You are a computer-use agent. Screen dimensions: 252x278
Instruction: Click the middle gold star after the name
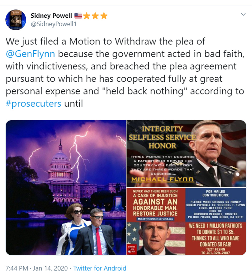point(95,16)
